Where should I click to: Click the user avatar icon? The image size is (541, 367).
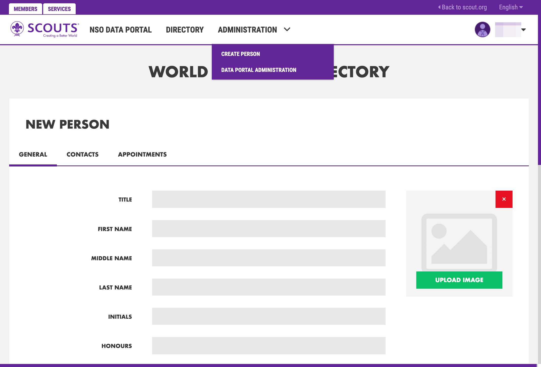point(482,29)
